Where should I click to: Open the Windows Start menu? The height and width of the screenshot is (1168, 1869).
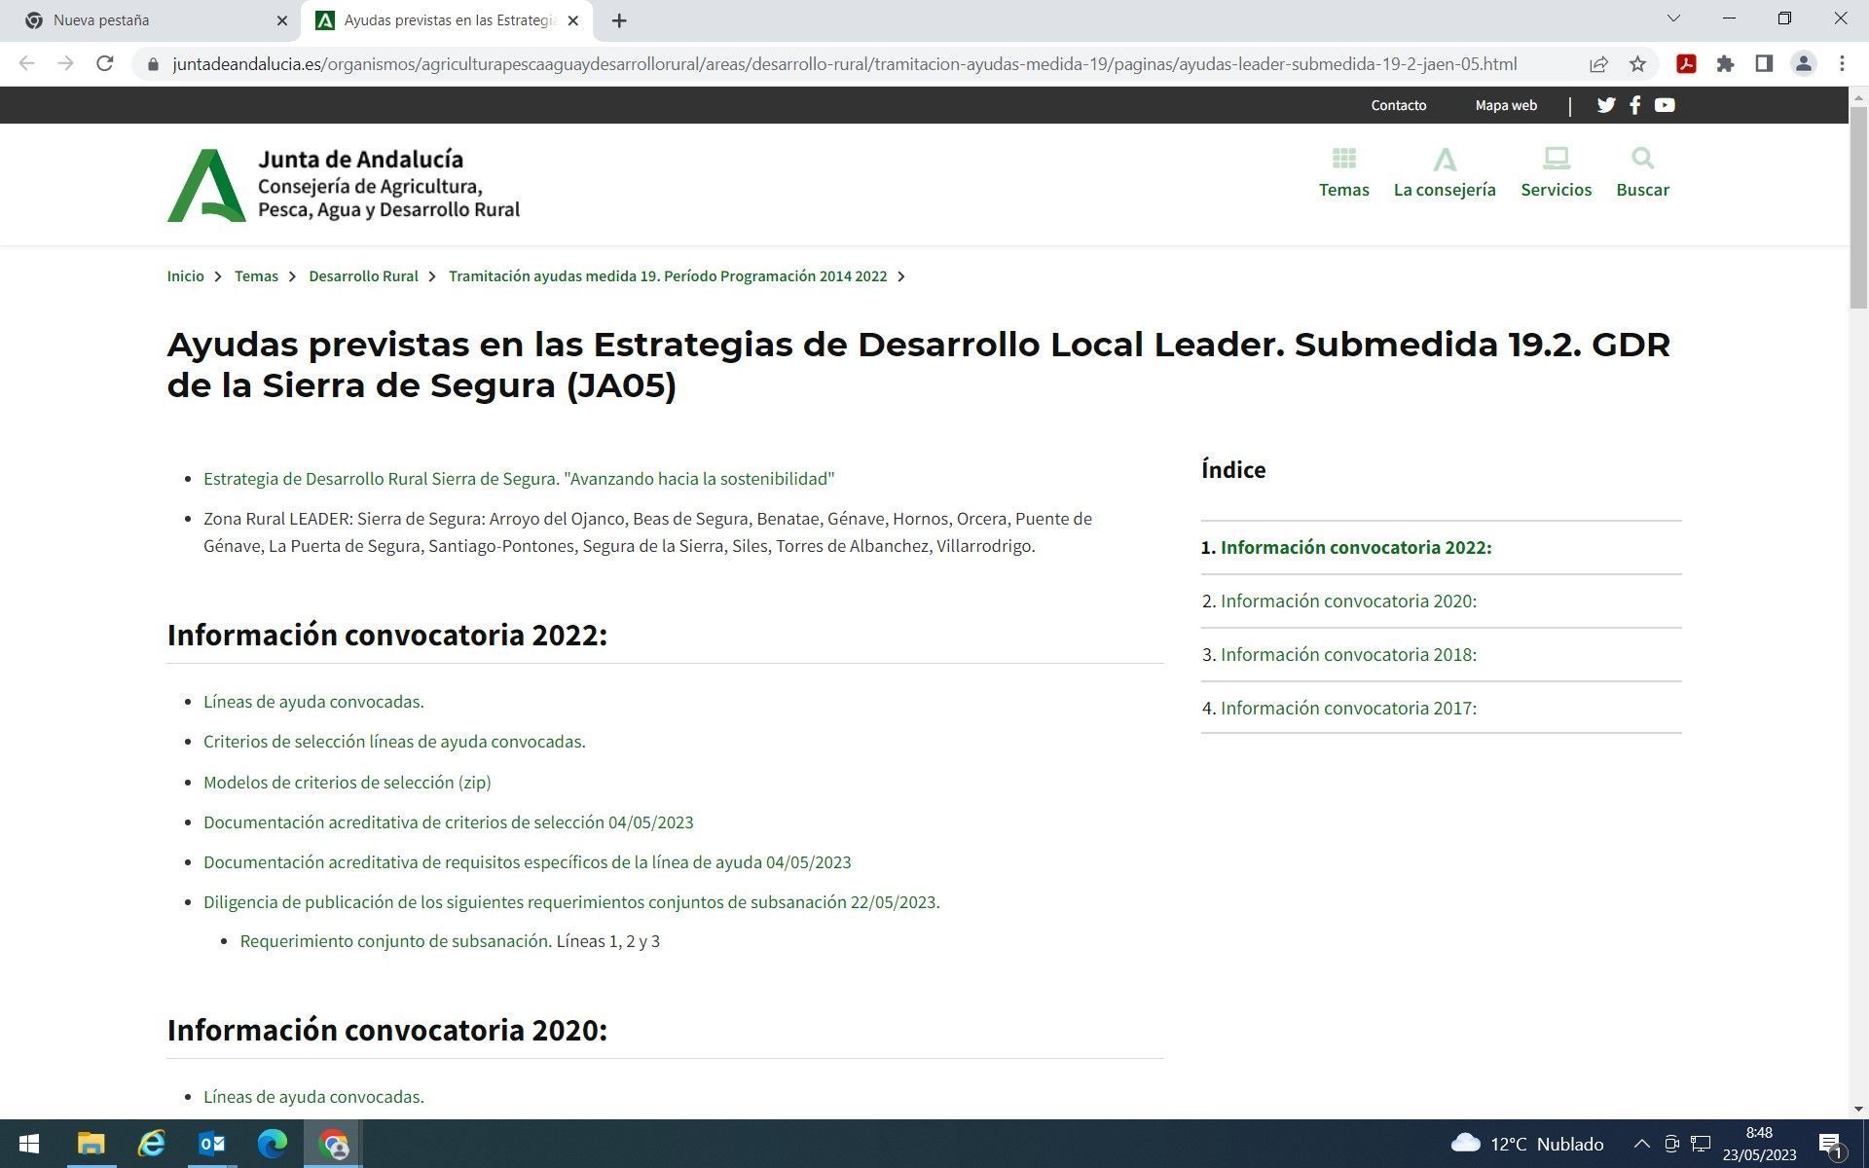tap(29, 1144)
